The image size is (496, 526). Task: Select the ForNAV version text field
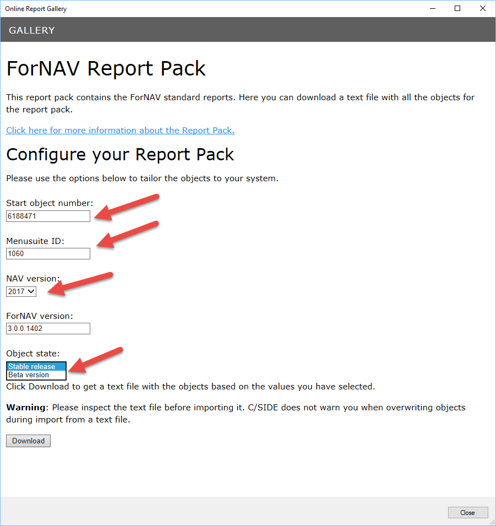tap(48, 329)
